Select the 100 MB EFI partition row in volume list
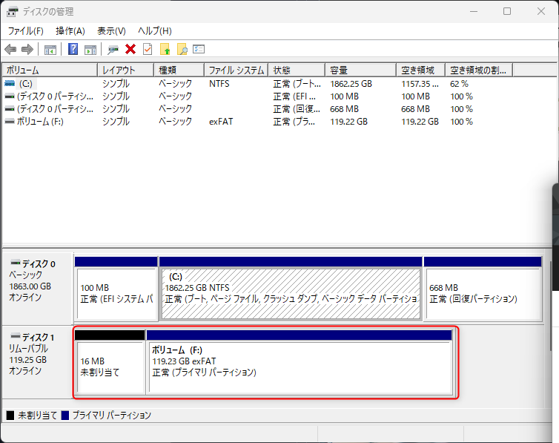Image resolution: width=559 pixels, height=443 pixels. click(257, 96)
